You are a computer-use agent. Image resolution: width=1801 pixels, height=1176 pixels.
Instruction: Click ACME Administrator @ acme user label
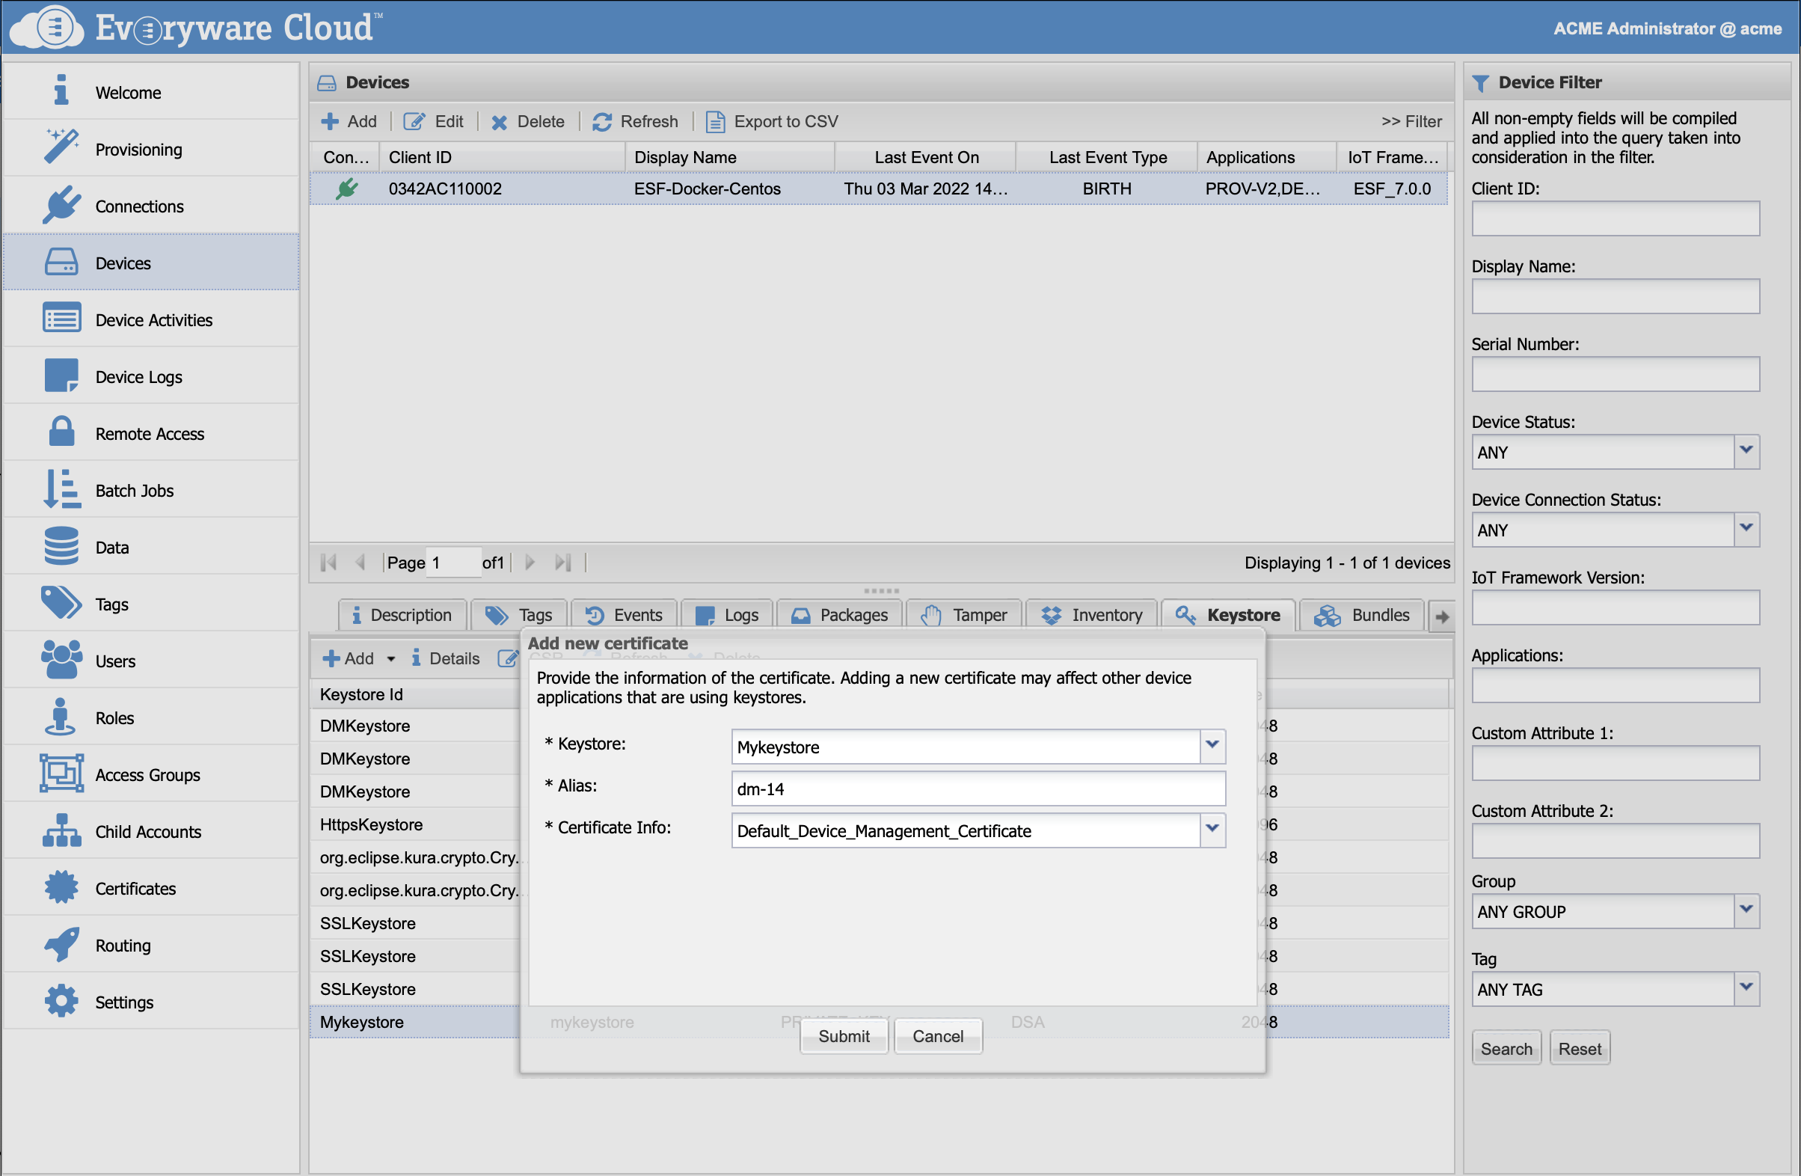click(1667, 28)
